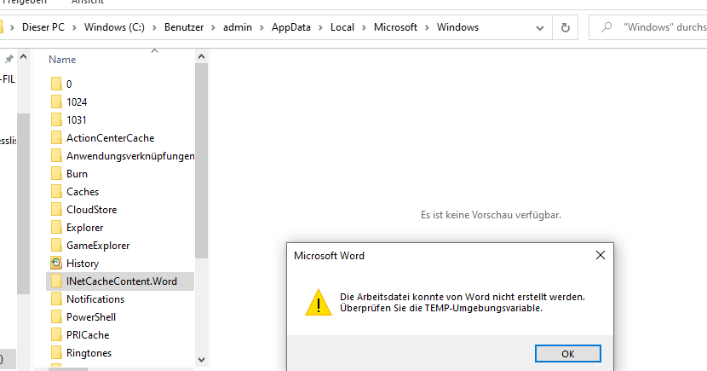Click the folder icon for GameExplorer
The image size is (707, 371).
[56, 245]
